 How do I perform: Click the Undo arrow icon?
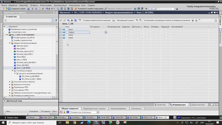click(x=47, y=9)
